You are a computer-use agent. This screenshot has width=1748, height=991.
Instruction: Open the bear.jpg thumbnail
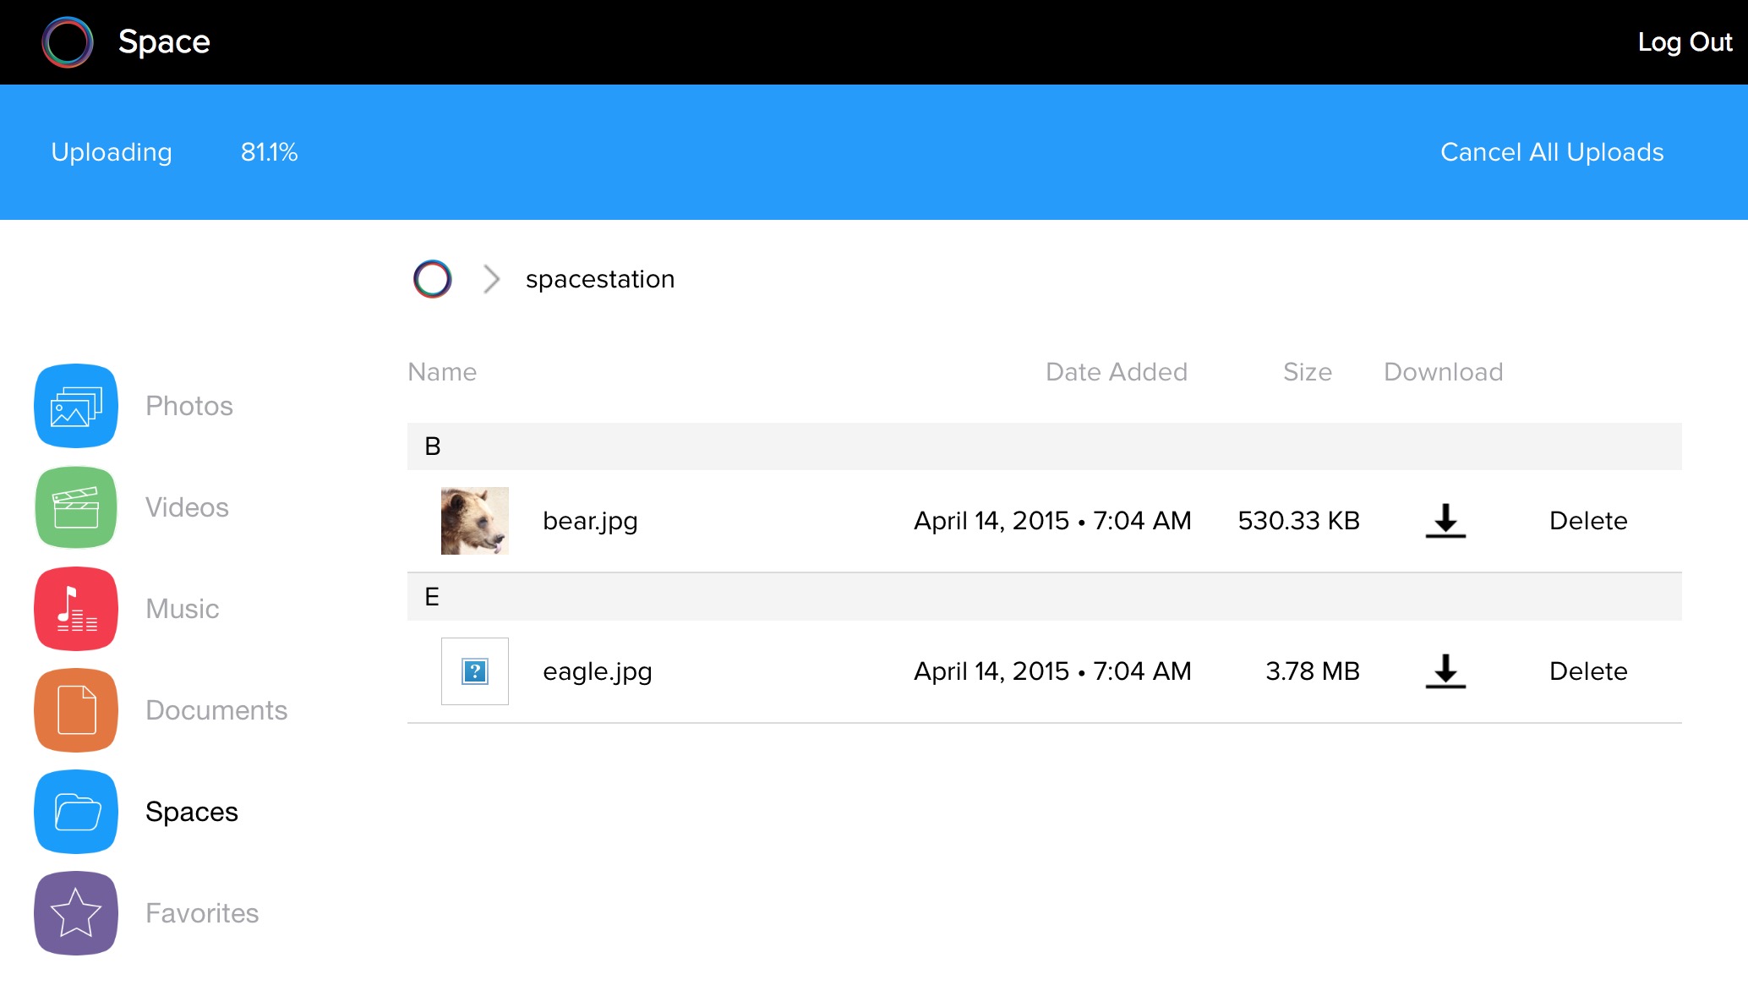point(475,521)
